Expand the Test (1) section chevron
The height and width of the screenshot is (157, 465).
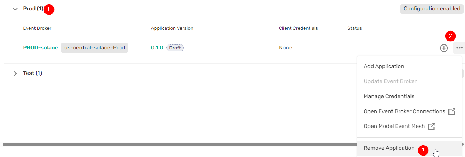(x=15, y=73)
